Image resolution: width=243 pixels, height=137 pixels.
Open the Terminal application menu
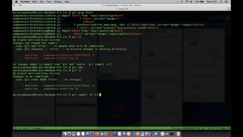pos(25,2)
